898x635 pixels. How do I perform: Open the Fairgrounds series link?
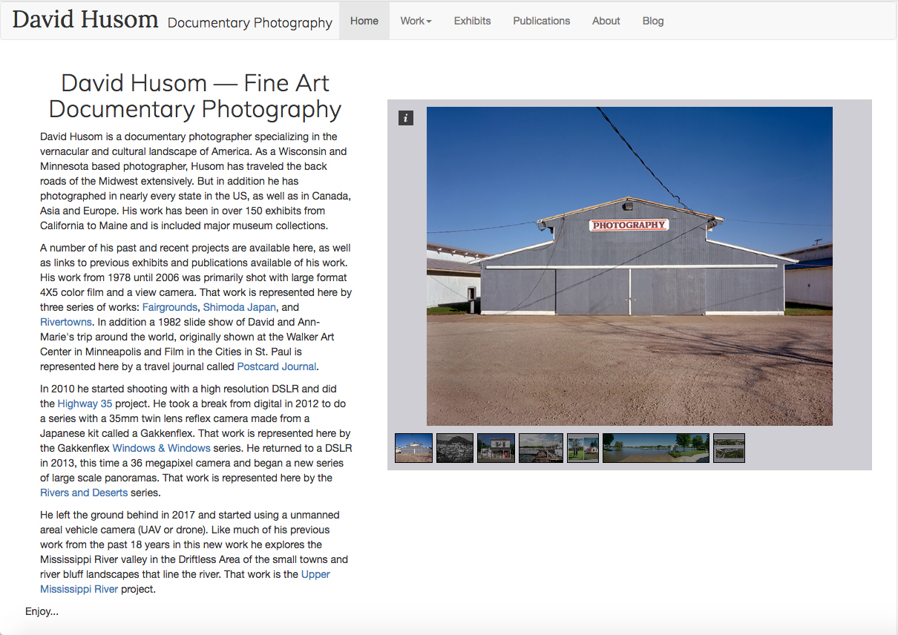click(170, 307)
